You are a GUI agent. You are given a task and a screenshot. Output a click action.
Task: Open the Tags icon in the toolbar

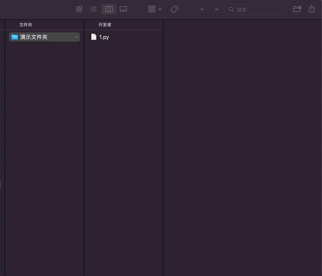click(174, 9)
